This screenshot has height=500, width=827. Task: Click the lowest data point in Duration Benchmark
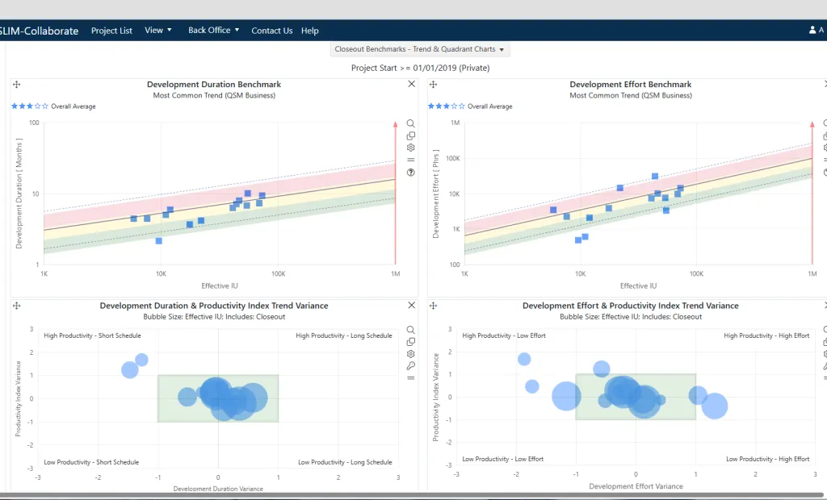click(x=159, y=241)
